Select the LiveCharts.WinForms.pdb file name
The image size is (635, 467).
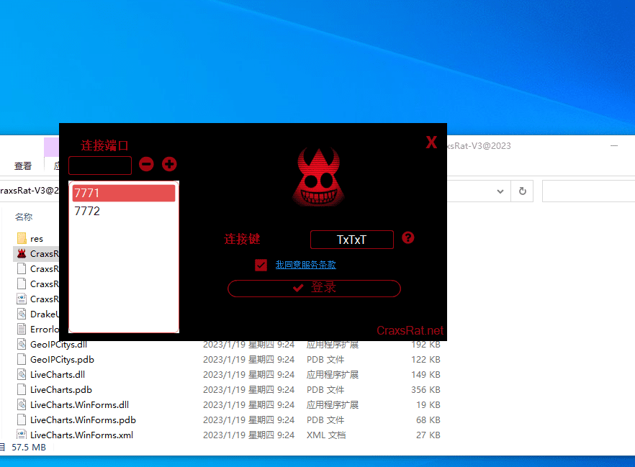coord(83,420)
